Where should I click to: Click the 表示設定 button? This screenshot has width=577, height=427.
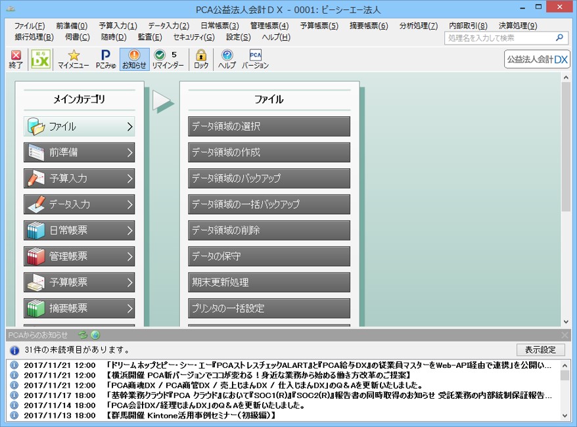(x=540, y=349)
